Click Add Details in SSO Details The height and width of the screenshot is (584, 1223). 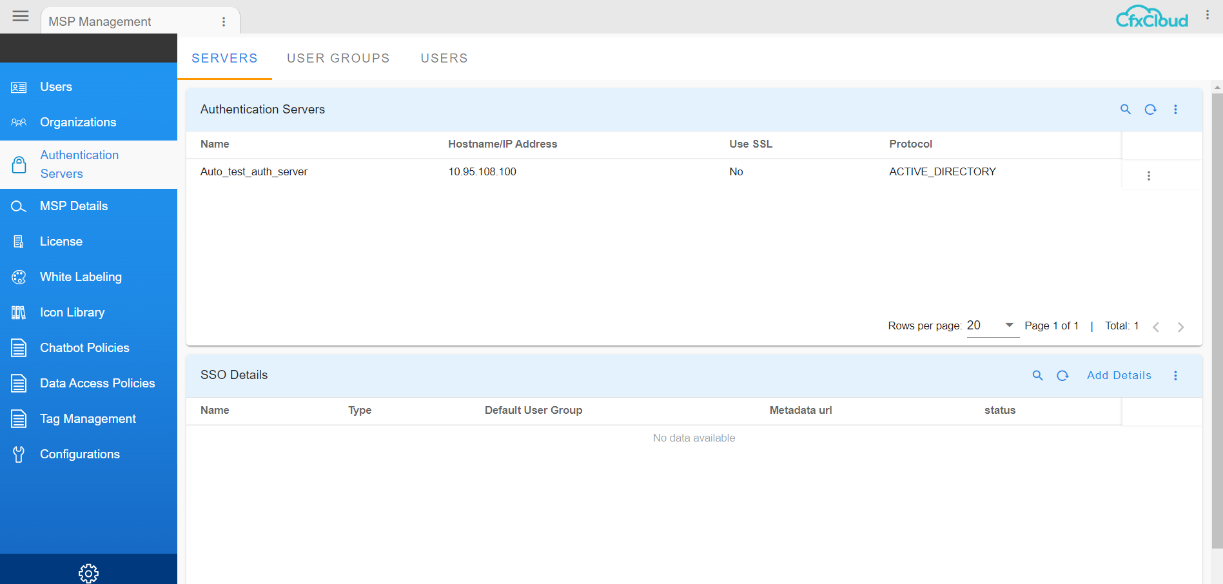[1119, 375]
